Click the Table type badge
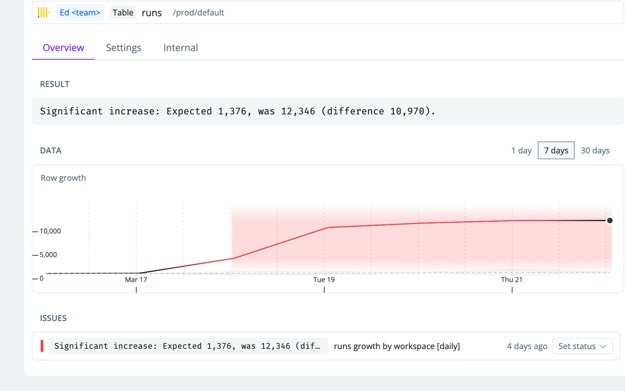Screen dimensions: 625x391 [x=123, y=13]
